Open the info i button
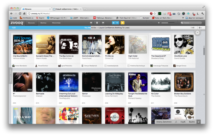This screenshot has height=136, width=214. coord(198,122)
